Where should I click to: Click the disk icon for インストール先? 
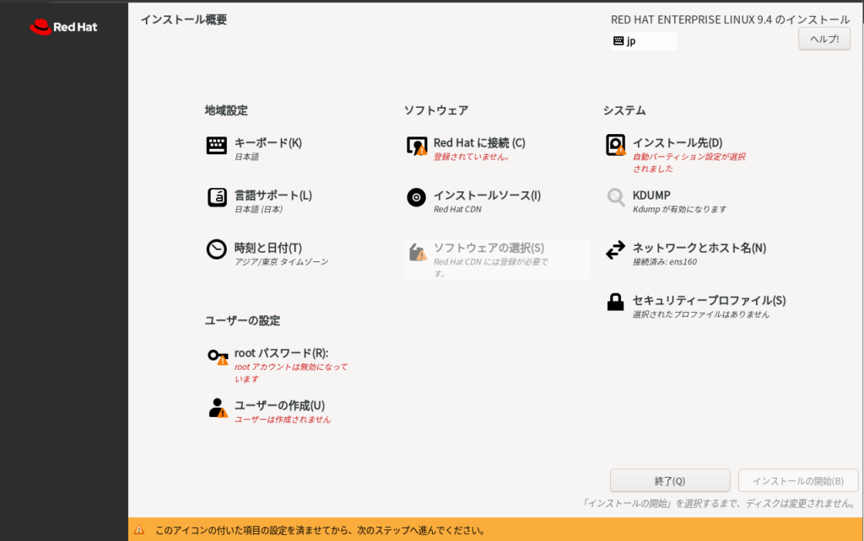(616, 146)
